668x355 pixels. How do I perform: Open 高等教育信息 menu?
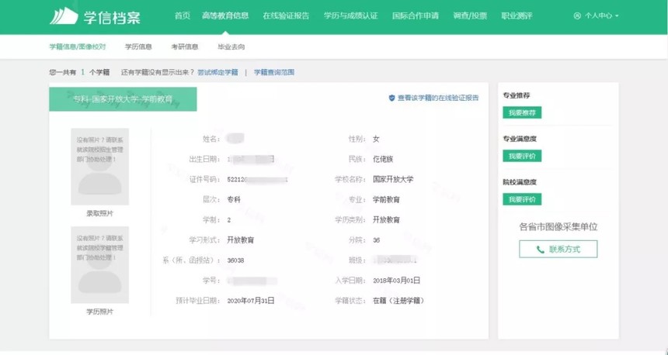pos(225,16)
